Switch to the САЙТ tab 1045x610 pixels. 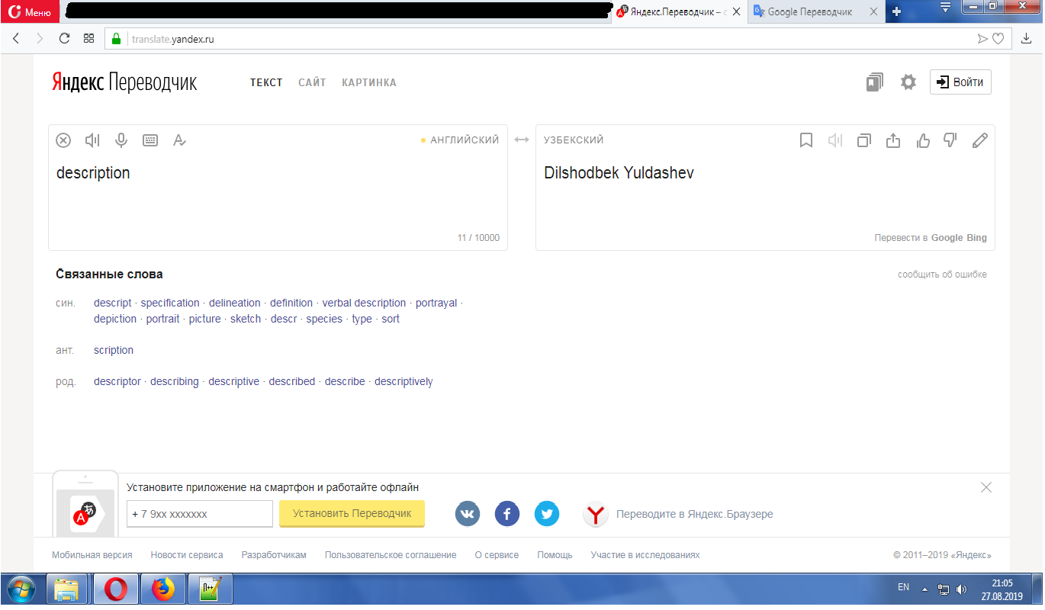tap(312, 82)
